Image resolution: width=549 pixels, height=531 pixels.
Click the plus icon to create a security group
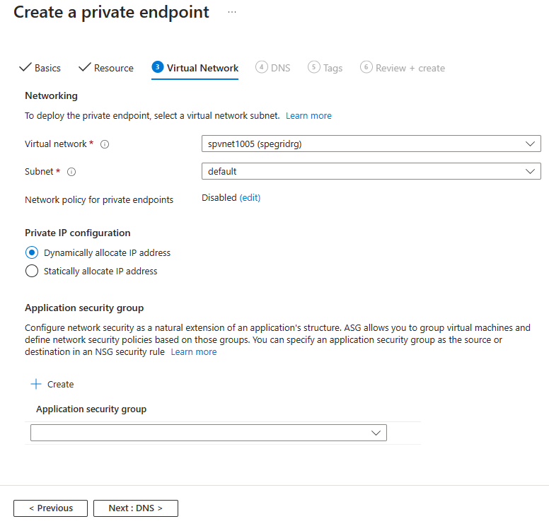pyautogui.click(x=36, y=384)
